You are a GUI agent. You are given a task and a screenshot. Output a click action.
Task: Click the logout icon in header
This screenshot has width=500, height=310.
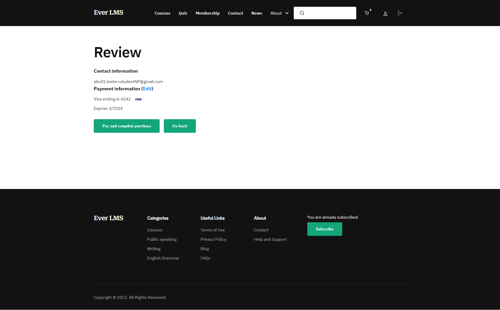pos(400,13)
